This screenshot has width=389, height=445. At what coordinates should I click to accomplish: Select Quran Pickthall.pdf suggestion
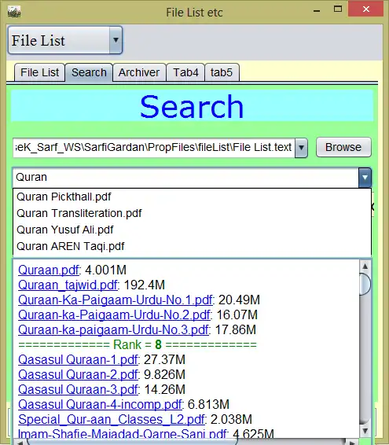192,197
